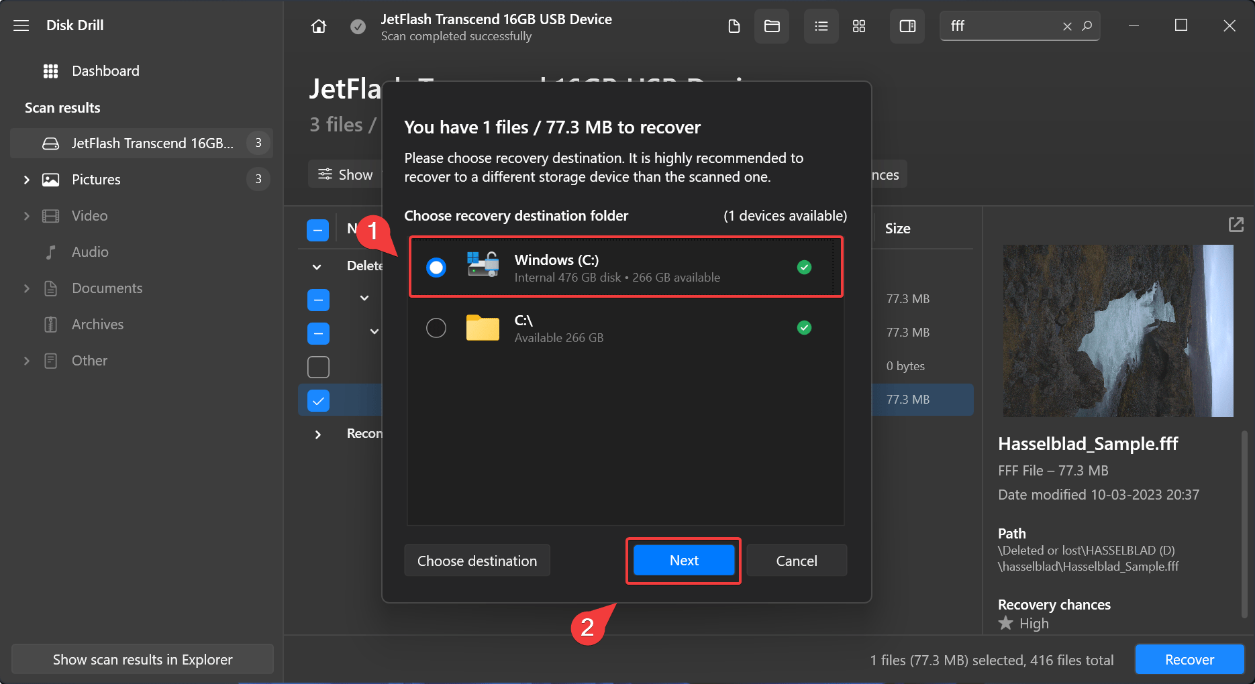Click the Archives icon in sidebar
Image resolution: width=1255 pixels, height=684 pixels.
51,325
